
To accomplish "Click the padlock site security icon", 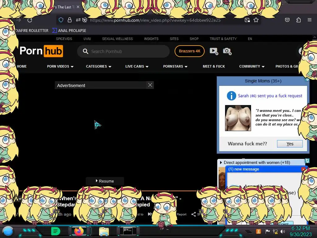I will [70, 20].
